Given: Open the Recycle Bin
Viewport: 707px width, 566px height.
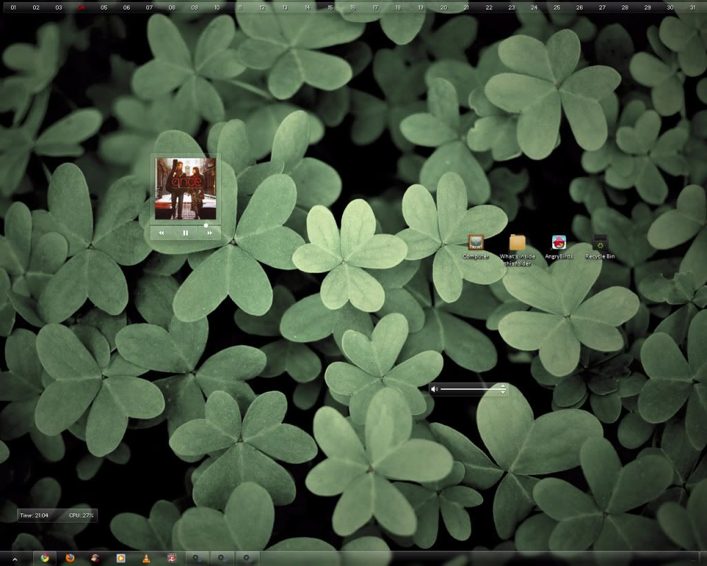Looking at the screenshot, I should pos(600,243).
